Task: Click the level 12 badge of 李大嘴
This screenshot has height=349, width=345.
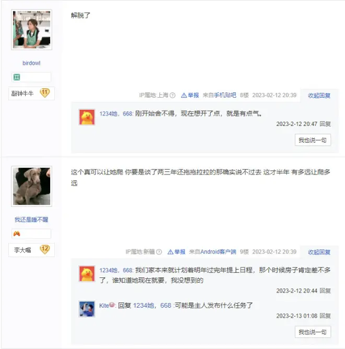Action: click(45, 250)
